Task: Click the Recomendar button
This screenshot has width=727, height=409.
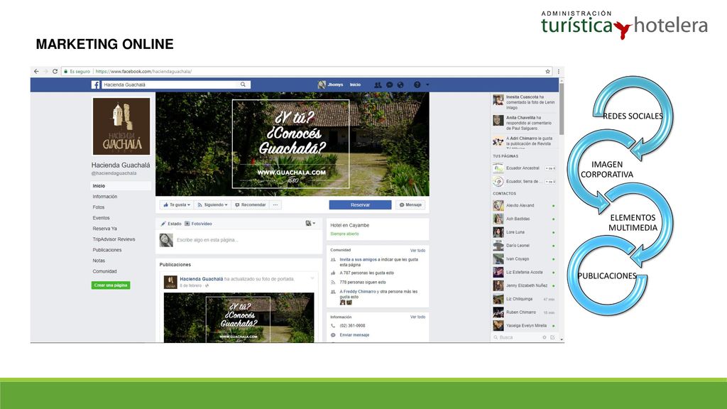Action: pyautogui.click(x=251, y=205)
